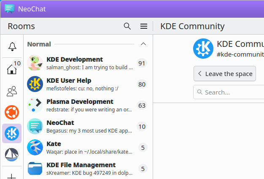Click the search magnifier in Rooms header
Viewport: 264px width, 179px height.
click(x=127, y=26)
